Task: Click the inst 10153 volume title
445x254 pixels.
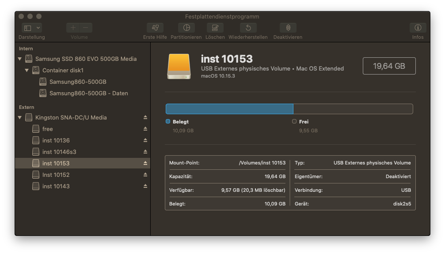Action: click(227, 59)
